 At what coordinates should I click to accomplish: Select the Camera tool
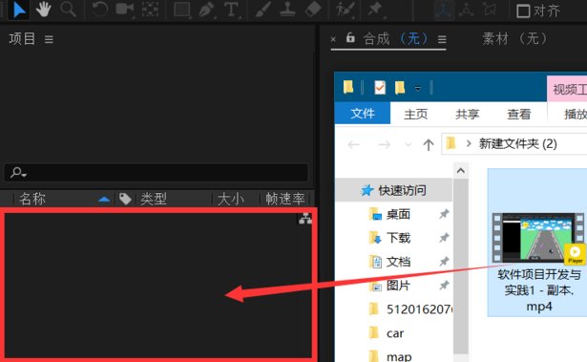[x=125, y=9]
